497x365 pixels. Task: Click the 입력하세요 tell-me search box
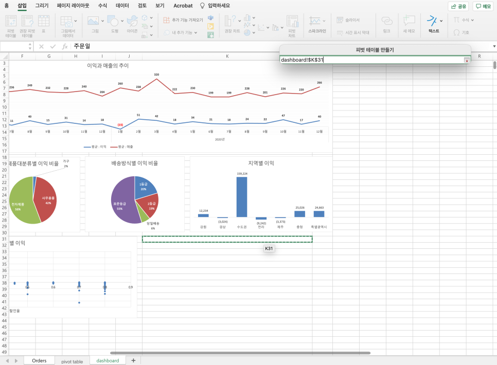[215, 6]
